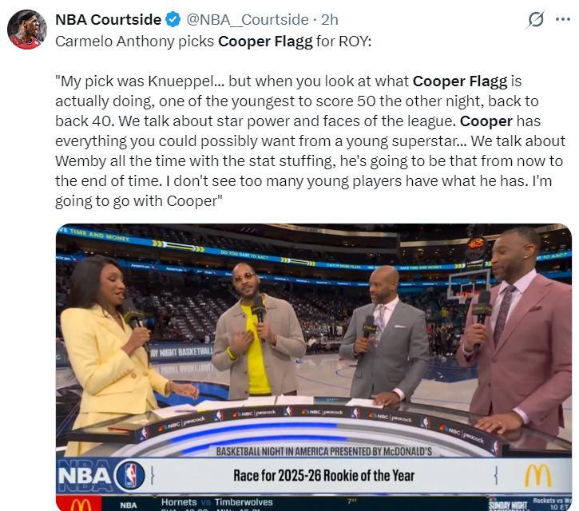
Task: Click the bold Cooper Flagg headline text
Action: (x=265, y=42)
